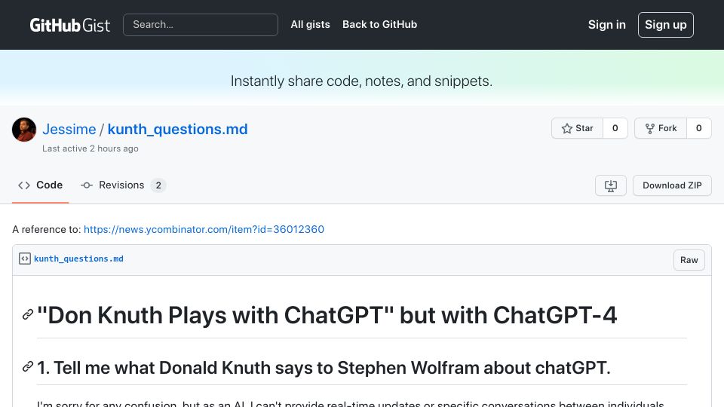Click the anchor link icon beside question 1 heading
Screen dimensions: 724x407
[28, 367]
